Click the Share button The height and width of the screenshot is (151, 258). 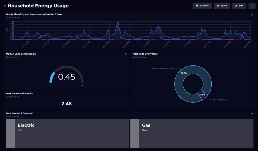click(x=222, y=6)
